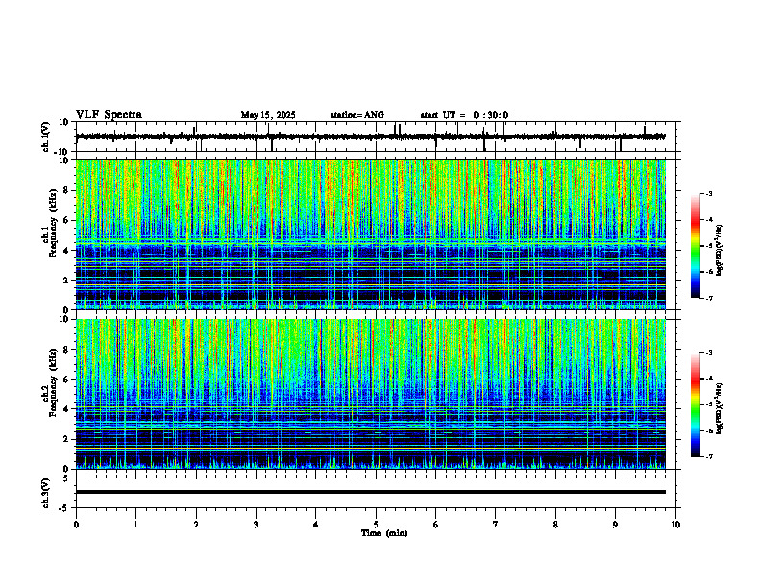Click time axis tick label "3"
761x588 pixels.
256,525
